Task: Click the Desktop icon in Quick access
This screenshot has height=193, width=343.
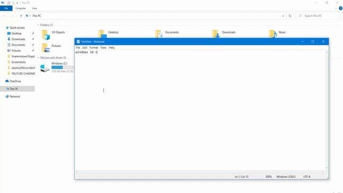Action: (9, 33)
